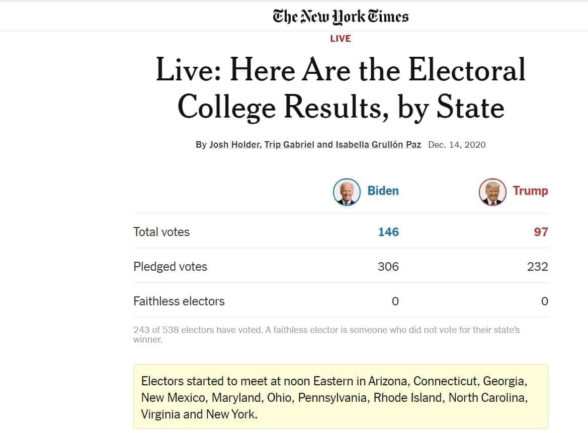
Task: Click the Biden column name
Action: pos(383,191)
